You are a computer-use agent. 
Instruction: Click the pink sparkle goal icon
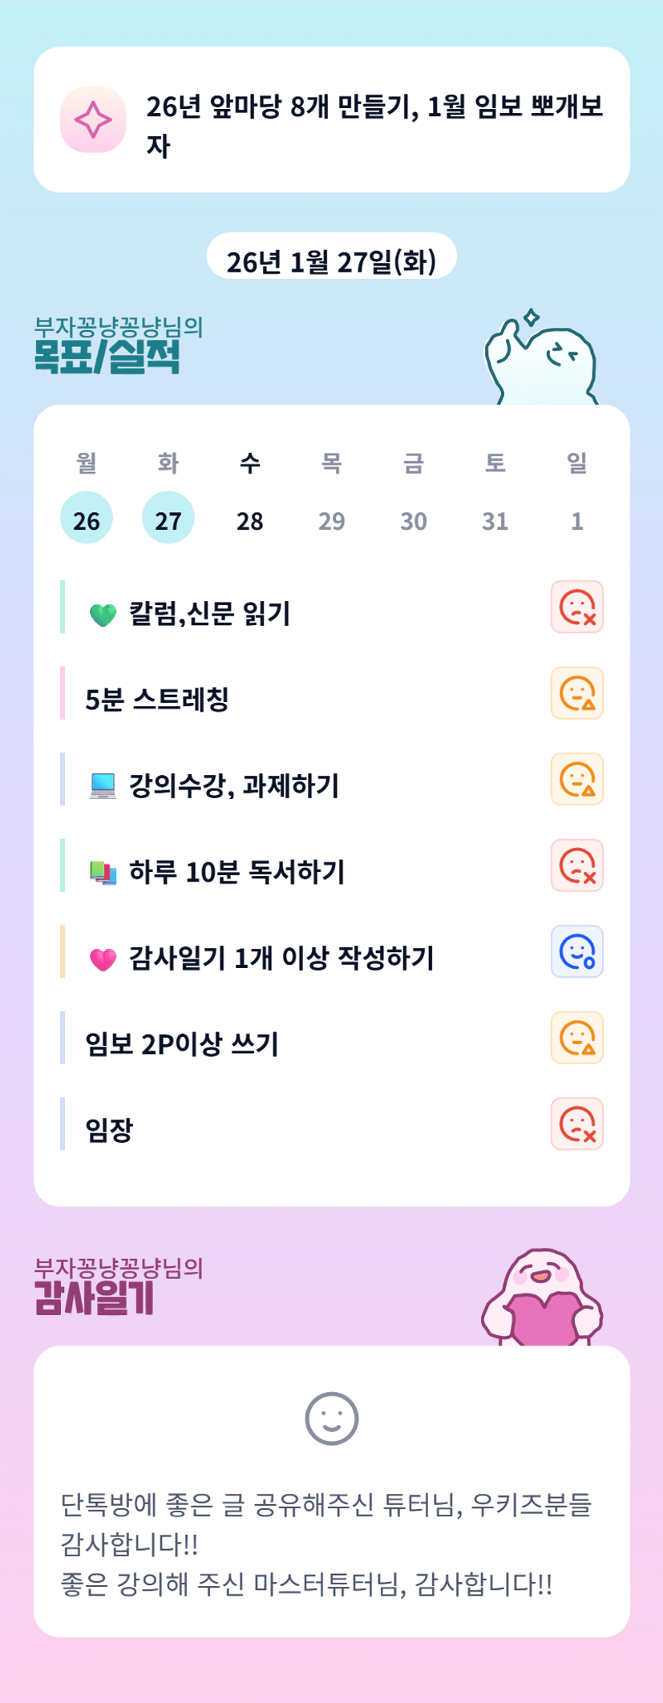(x=93, y=120)
